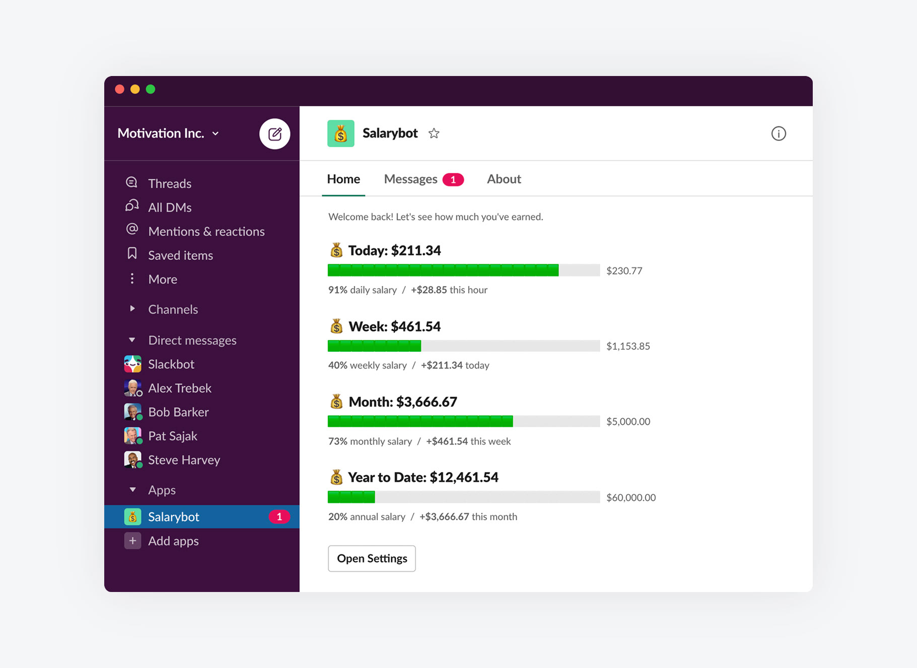Image resolution: width=917 pixels, height=668 pixels.
Task: Click the Salarybot title in header
Action: pos(390,133)
